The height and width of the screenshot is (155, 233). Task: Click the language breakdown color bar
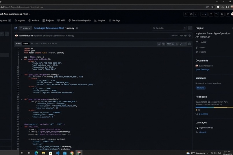tap(214, 107)
